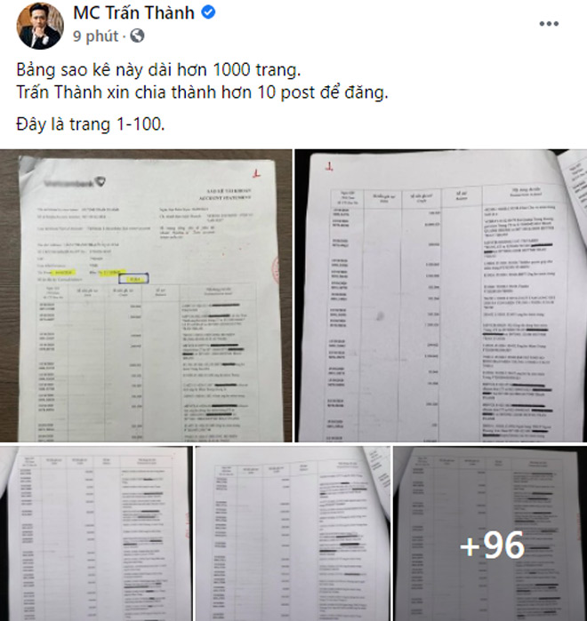Click the red page mark on second photo
Screen dimensions: 587x621
tap(328, 166)
